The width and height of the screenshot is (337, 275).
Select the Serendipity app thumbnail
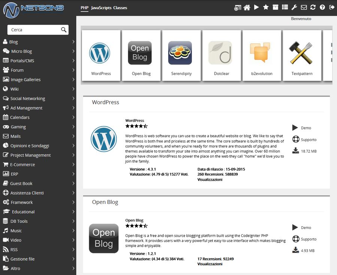coord(181,55)
